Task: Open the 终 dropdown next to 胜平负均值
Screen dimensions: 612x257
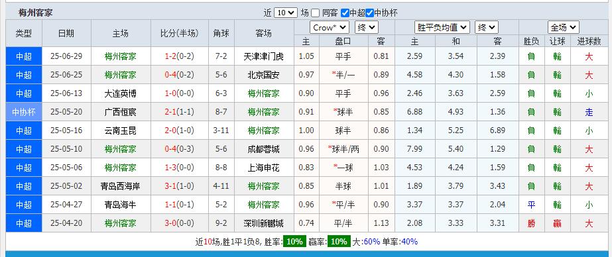Action: (487, 27)
